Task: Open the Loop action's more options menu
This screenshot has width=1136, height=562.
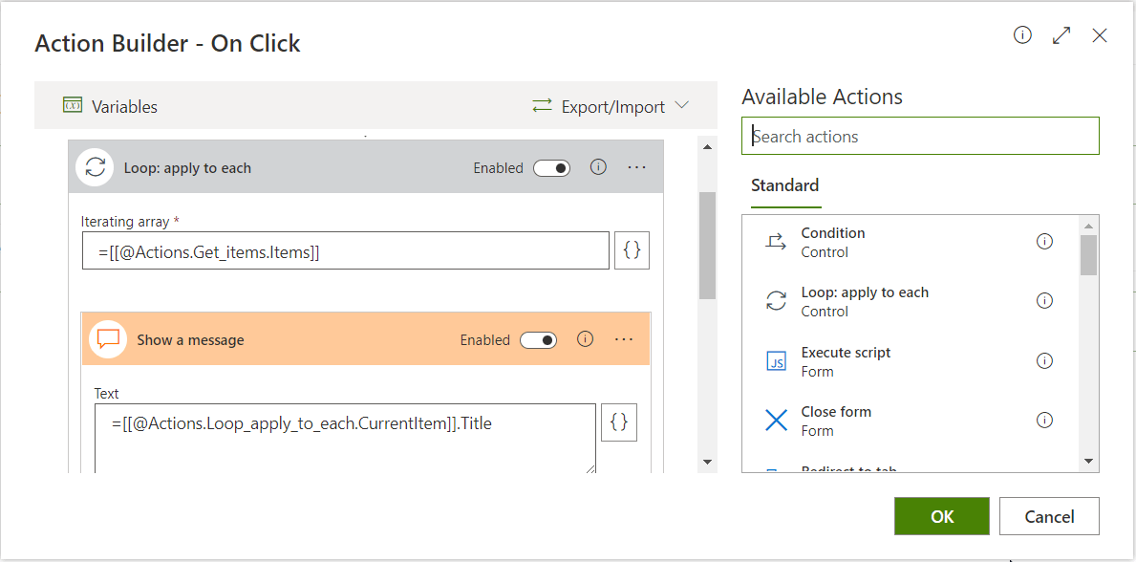Action: [637, 167]
